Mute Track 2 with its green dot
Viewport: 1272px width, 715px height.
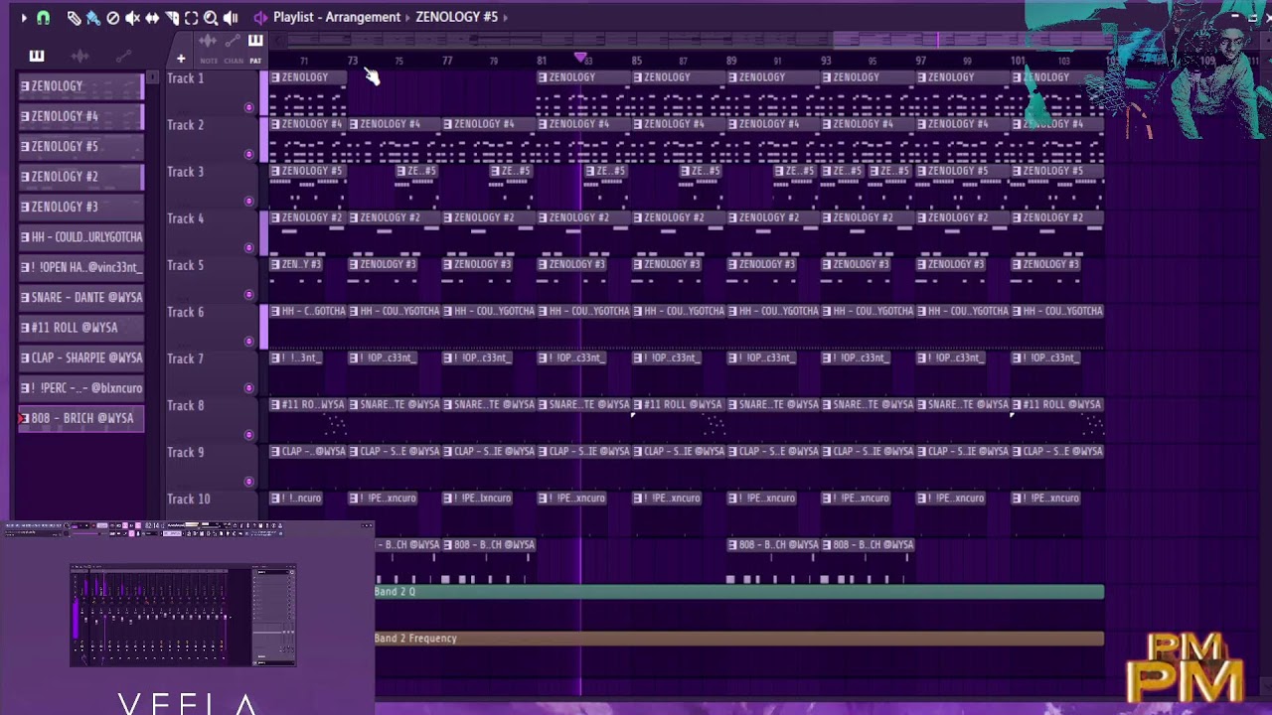(x=248, y=154)
